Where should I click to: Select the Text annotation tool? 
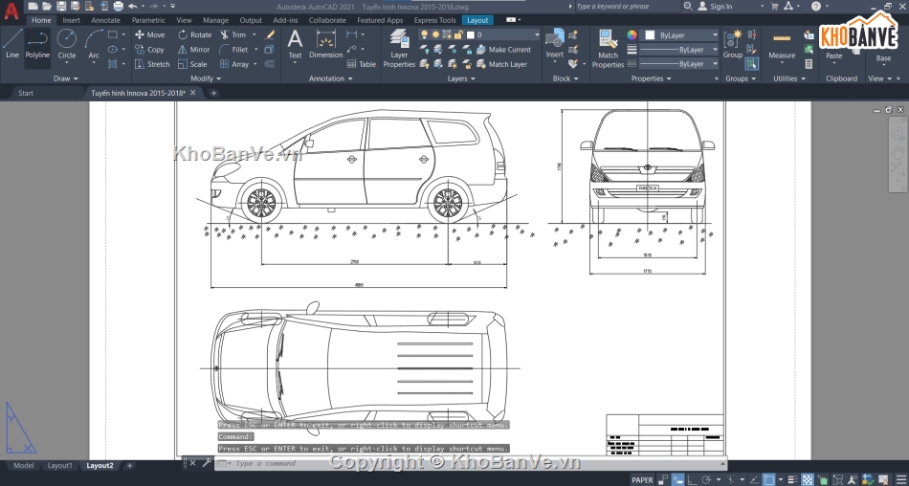click(295, 45)
